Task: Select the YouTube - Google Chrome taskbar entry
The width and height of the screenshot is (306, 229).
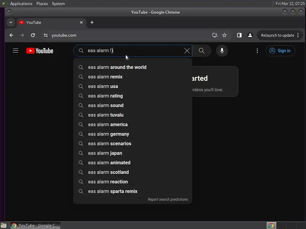Action: tap(35, 225)
